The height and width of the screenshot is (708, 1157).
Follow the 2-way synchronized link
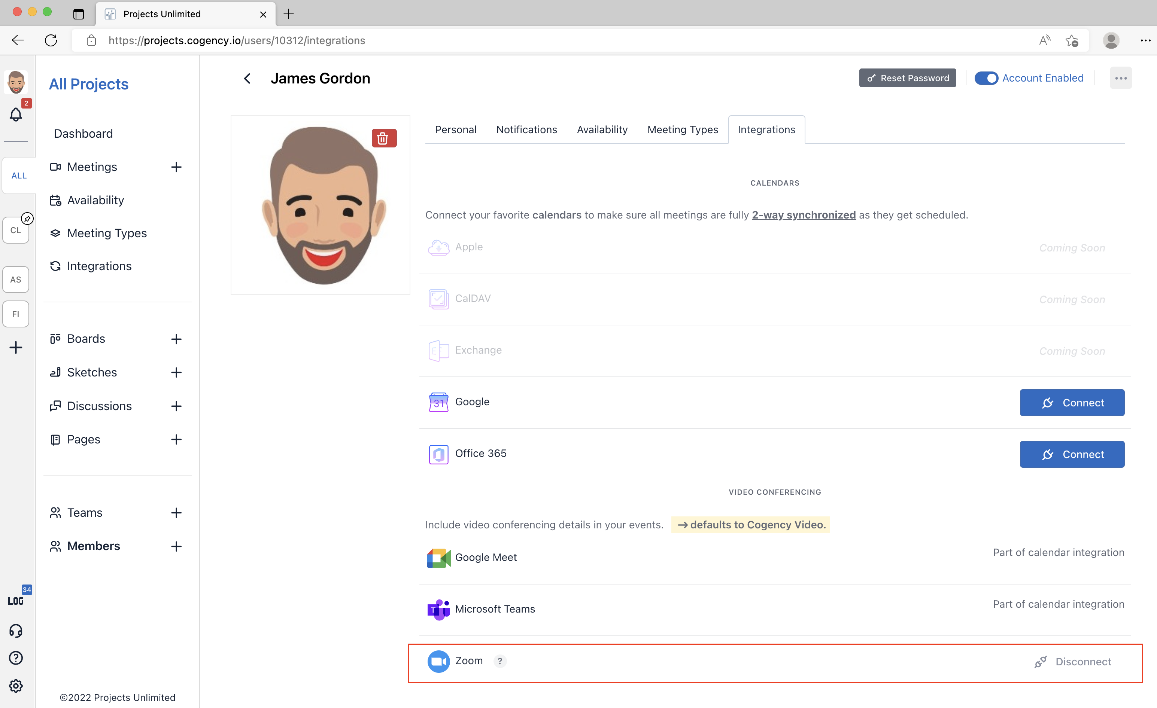(804, 215)
